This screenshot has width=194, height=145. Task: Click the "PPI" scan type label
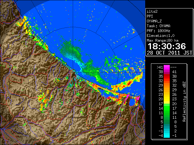pos(150,16)
